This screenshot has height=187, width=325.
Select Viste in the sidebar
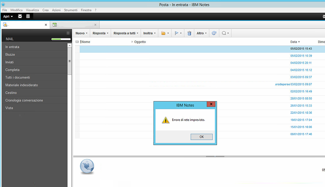tap(34, 108)
